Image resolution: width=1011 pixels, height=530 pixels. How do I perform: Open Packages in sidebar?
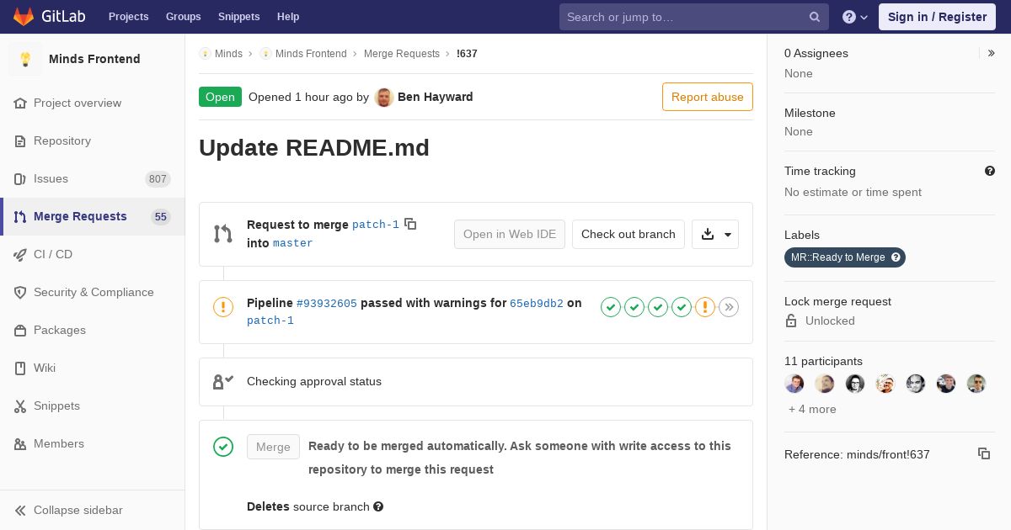[93, 330]
